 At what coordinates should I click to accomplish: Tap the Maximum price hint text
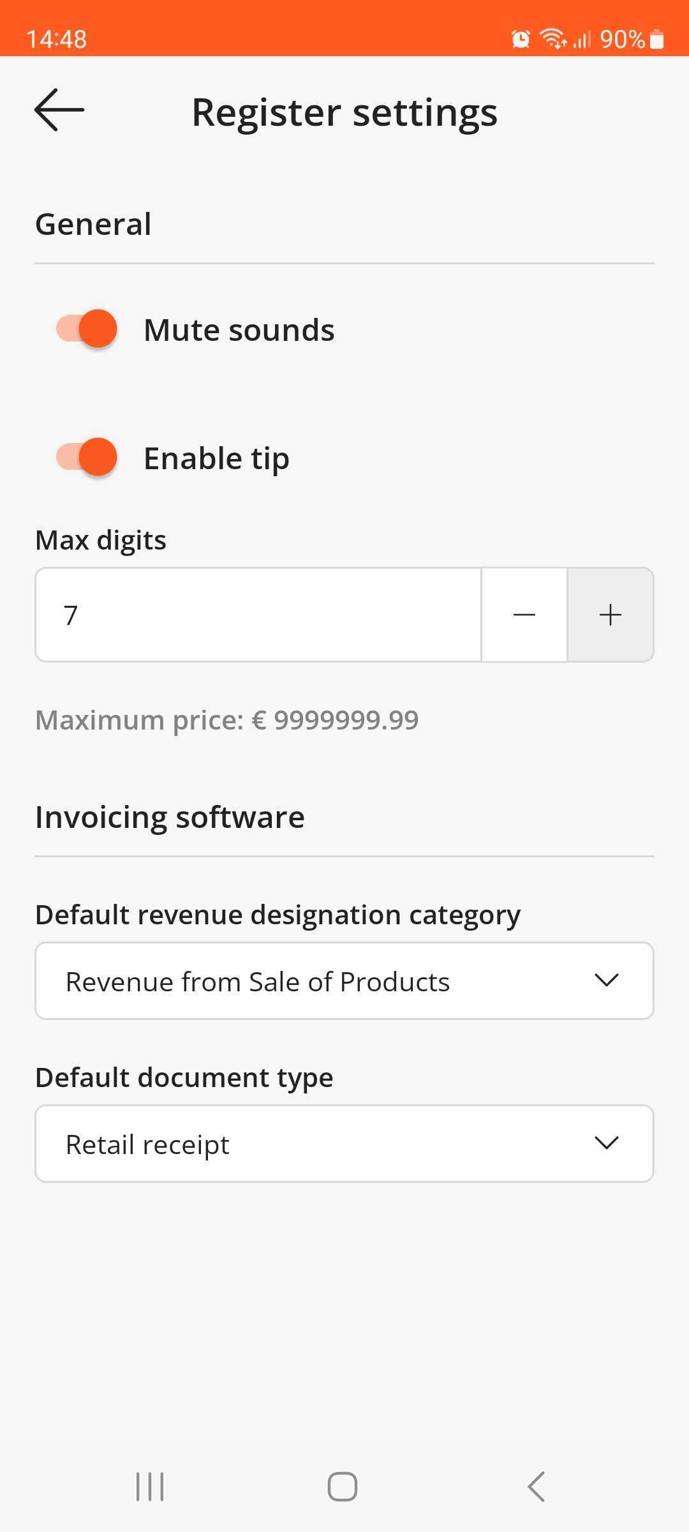click(x=226, y=720)
